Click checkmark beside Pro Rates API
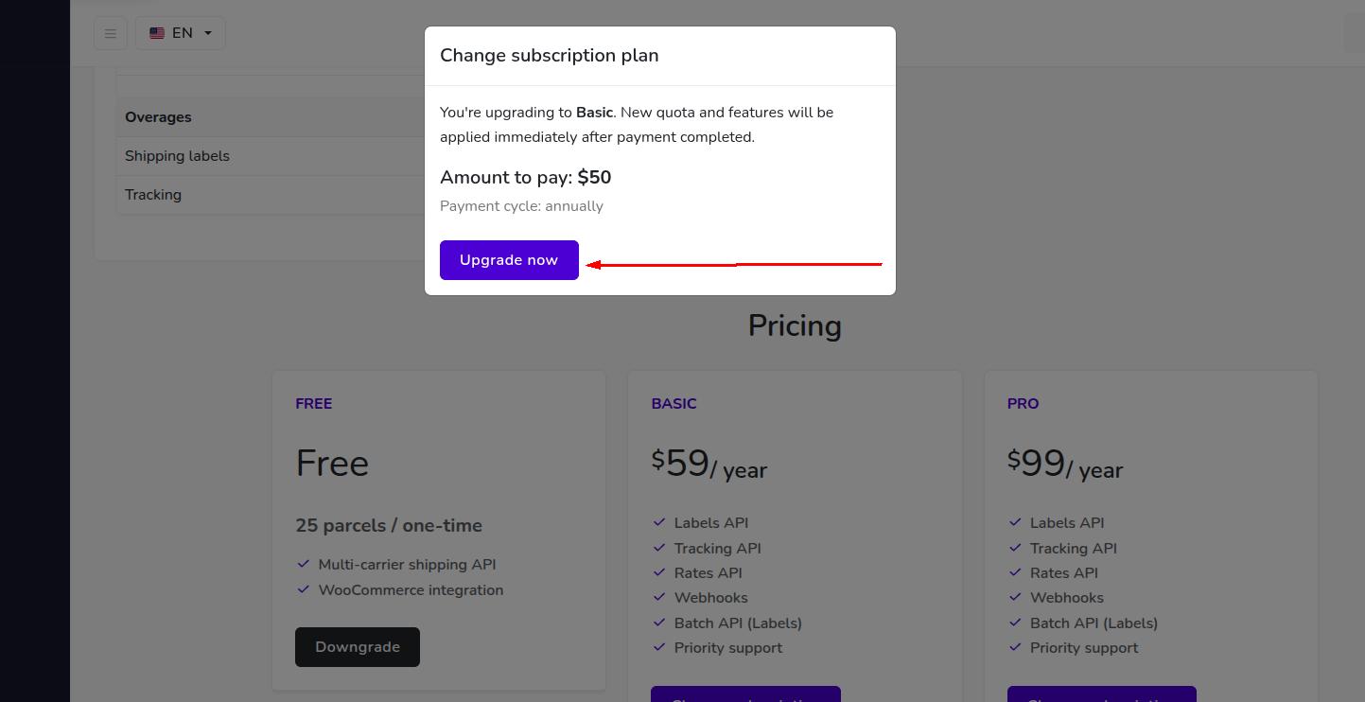 tap(1015, 572)
